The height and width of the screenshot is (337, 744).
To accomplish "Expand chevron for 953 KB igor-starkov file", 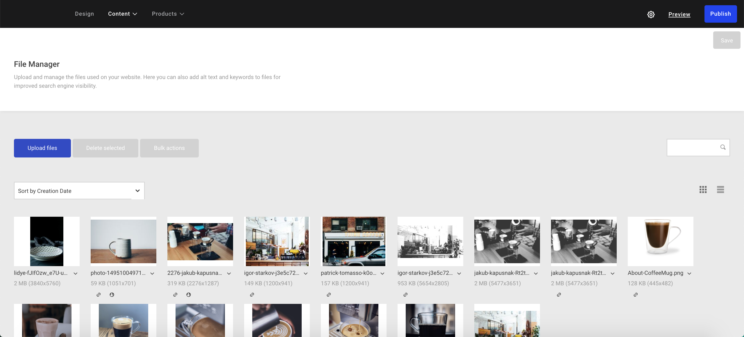I will click(x=459, y=273).
